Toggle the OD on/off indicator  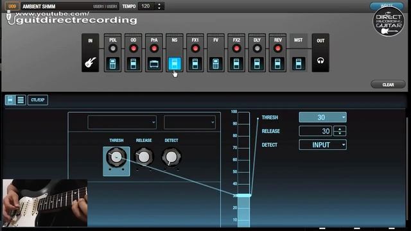pos(134,49)
